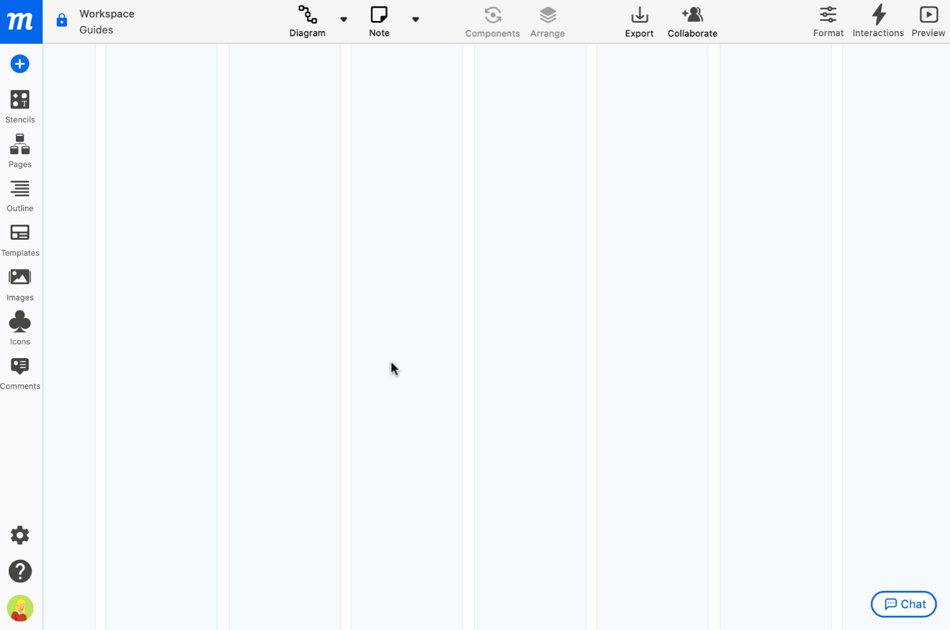This screenshot has height=630, width=950.
Task: Browse the Icons library
Action: click(20, 328)
